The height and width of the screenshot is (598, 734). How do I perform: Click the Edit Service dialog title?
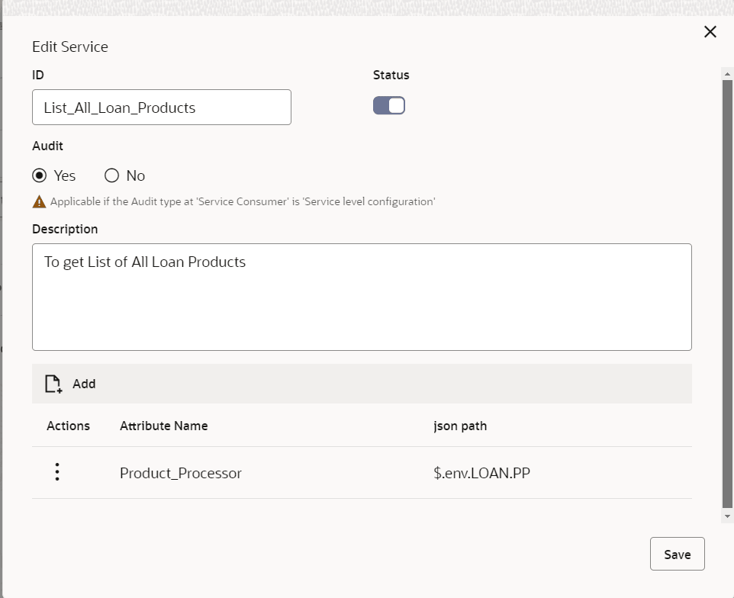(70, 47)
